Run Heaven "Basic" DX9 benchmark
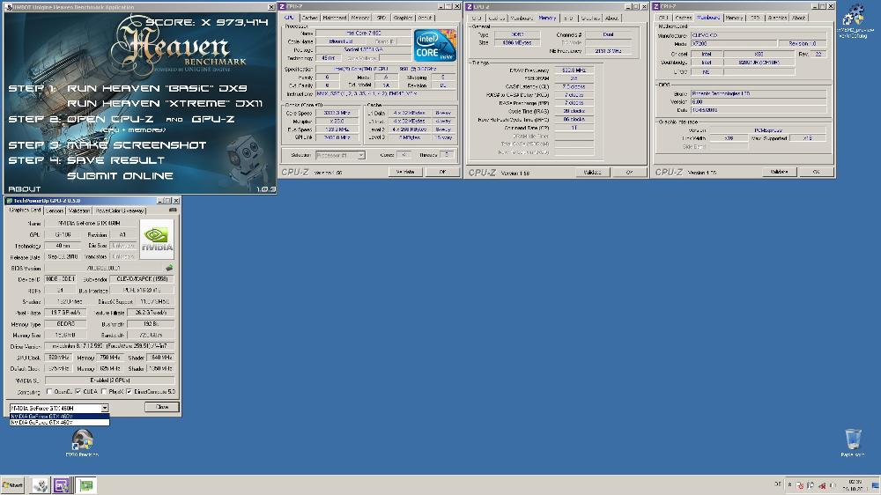Screen dimensions: 881x495 pyautogui.click(x=157, y=88)
